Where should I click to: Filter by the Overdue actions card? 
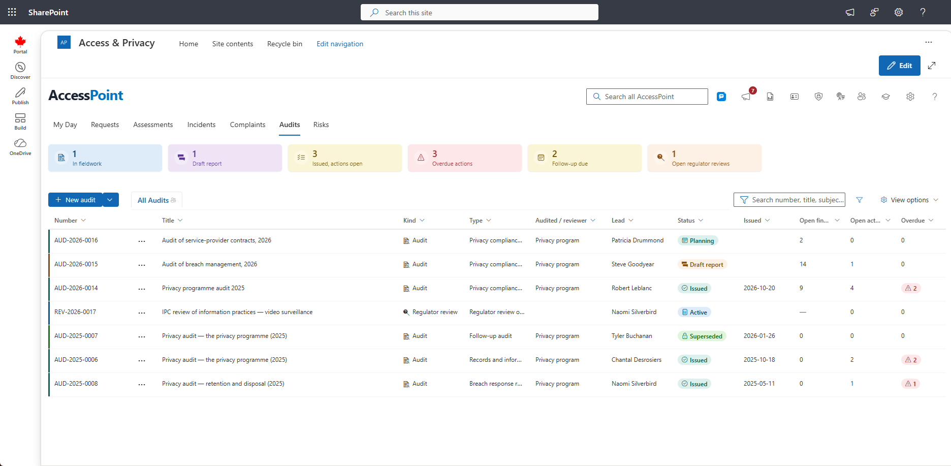pyautogui.click(x=464, y=158)
